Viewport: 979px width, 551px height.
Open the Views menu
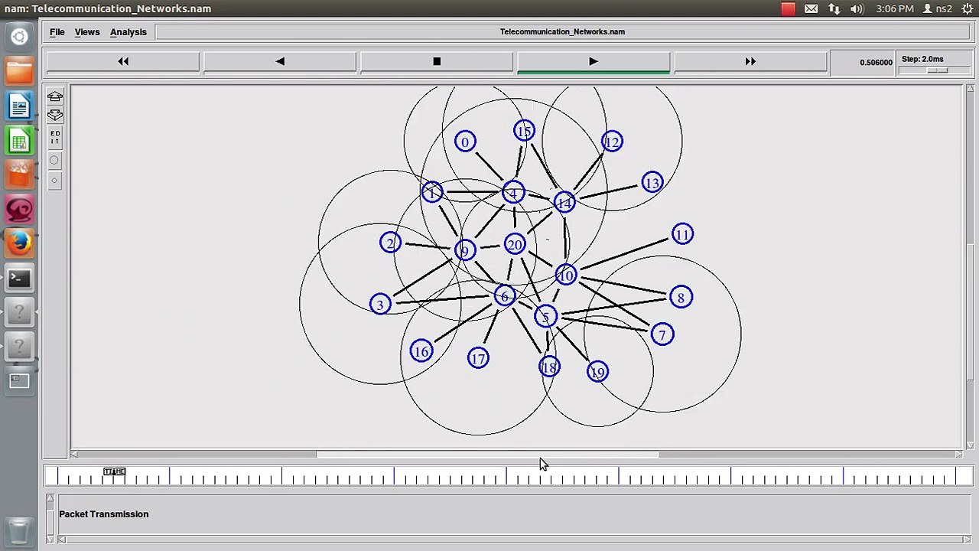(x=87, y=32)
